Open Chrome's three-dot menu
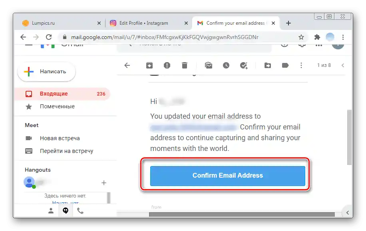The width and height of the screenshot is (366, 231). click(343, 37)
